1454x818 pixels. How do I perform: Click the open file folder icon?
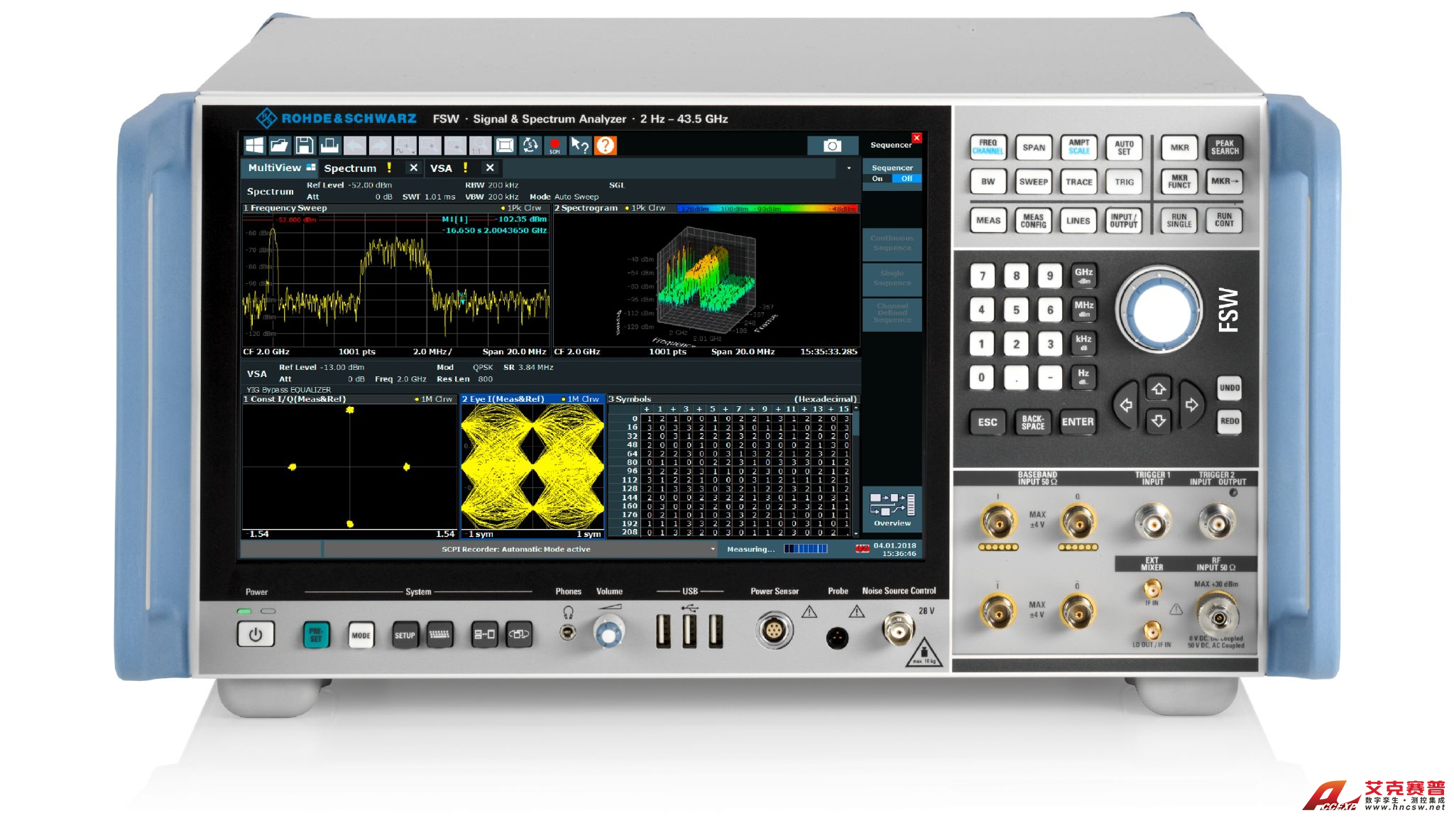(280, 146)
